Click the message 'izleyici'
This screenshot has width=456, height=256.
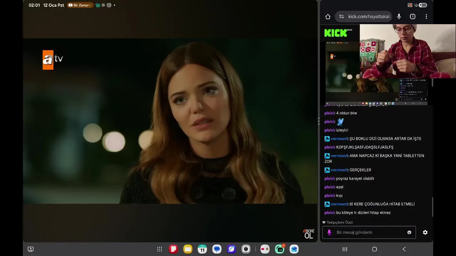coord(342,130)
